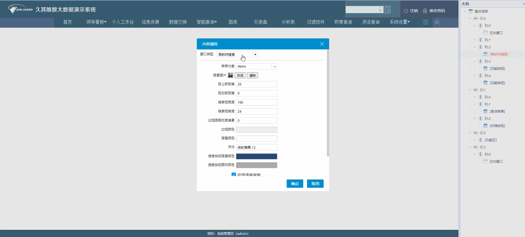Click the magnifier search button in header
This screenshot has width=525, height=237.
point(387,10)
